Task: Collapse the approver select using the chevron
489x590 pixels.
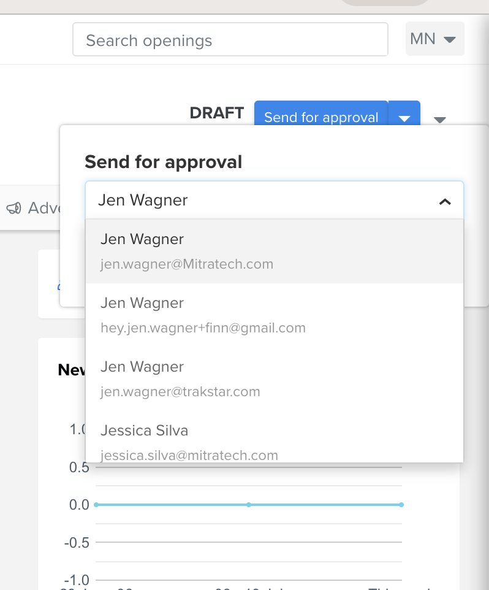Action: (445, 202)
